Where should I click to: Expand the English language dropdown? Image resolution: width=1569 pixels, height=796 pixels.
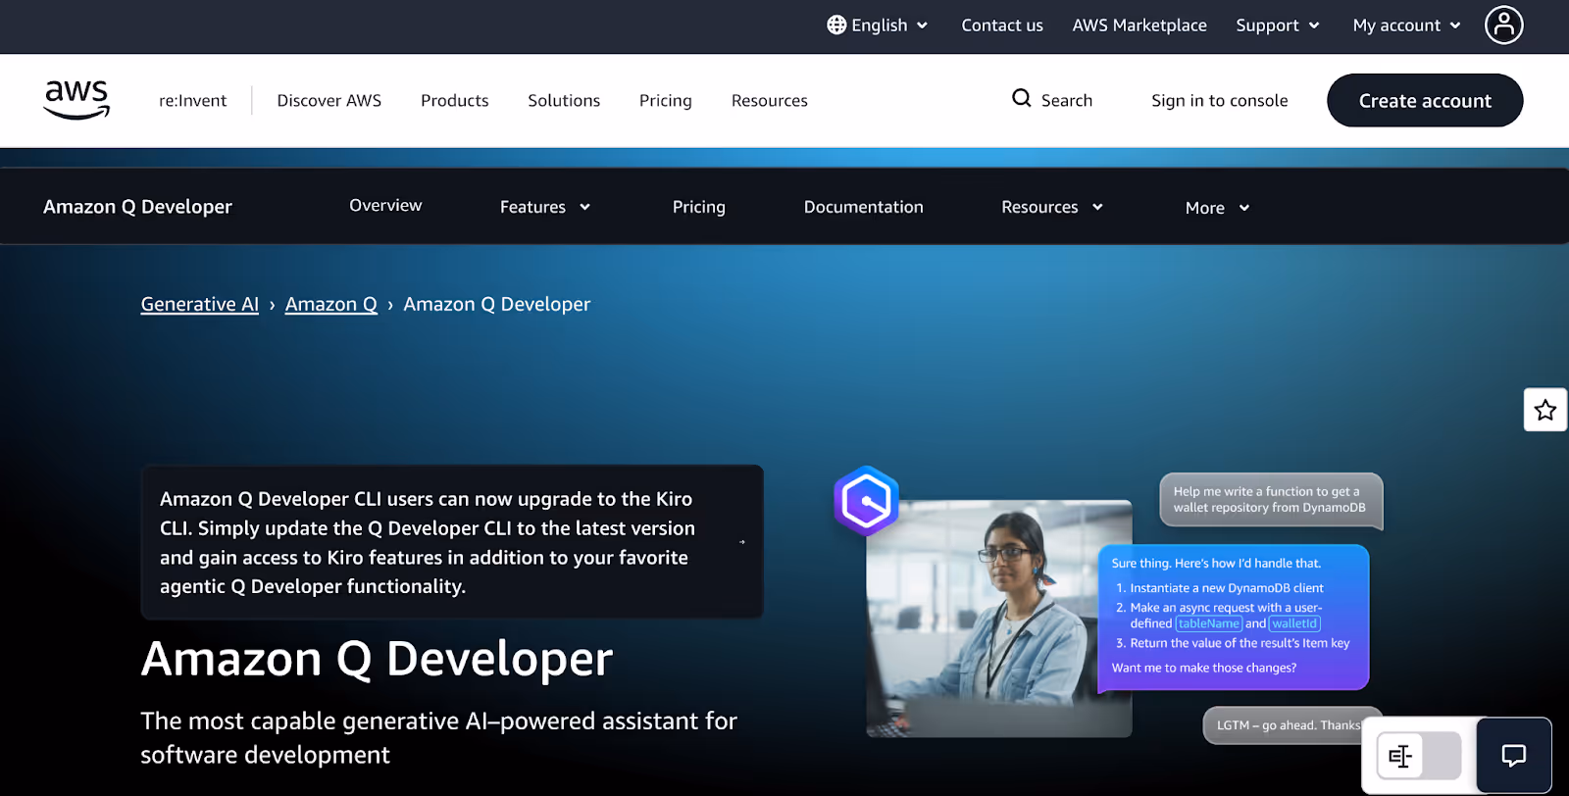[x=878, y=25]
